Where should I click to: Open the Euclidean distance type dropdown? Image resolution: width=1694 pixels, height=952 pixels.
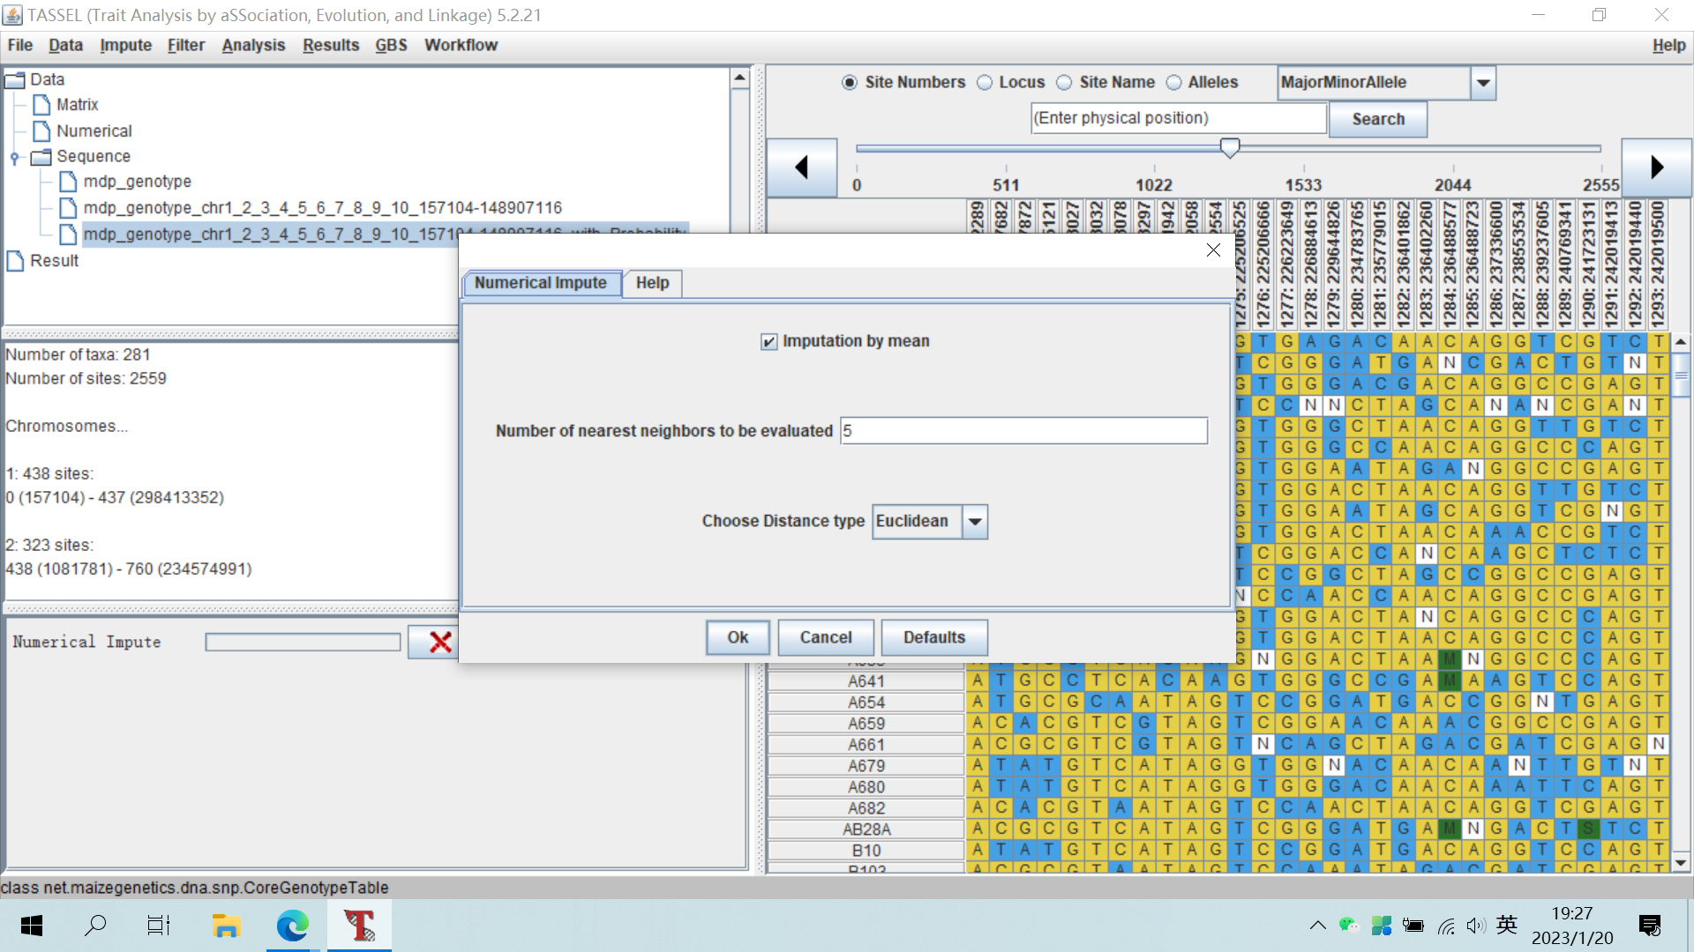pos(974,522)
